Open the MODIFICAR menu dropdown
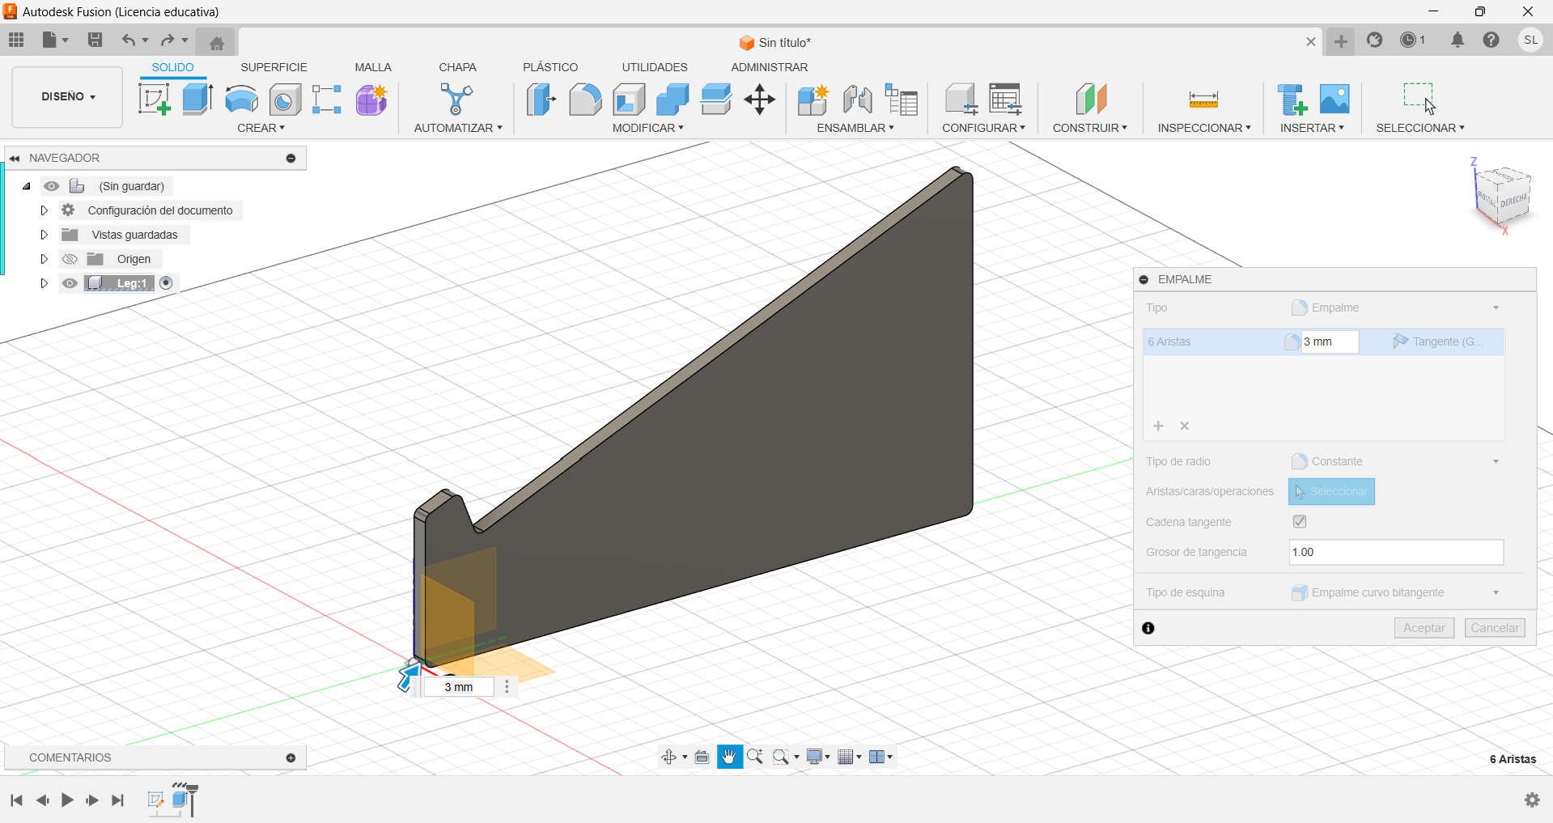 point(647,128)
